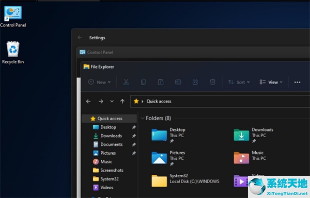The image size is (310, 198).
Task: Click the Cut scissors icon in toolbar
Action: click(126, 82)
